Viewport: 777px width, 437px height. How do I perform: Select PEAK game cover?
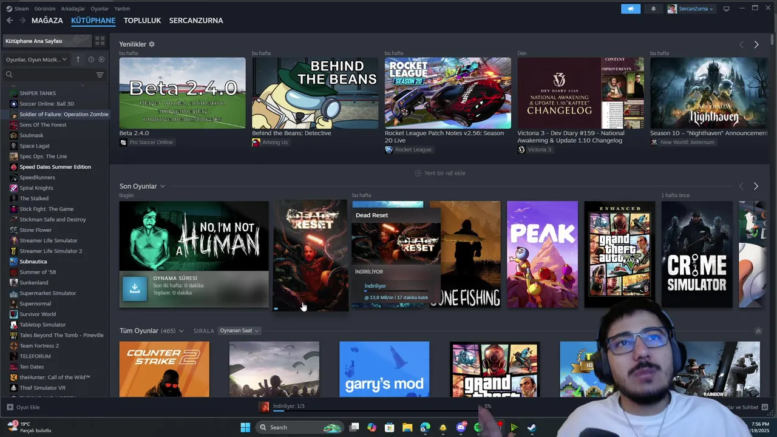click(542, 254)
